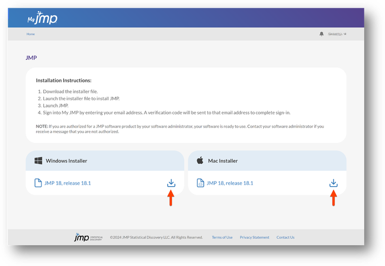Screen dimensions: 385x266
Task: Open Contact Us footer link
Action: (285, 237)
